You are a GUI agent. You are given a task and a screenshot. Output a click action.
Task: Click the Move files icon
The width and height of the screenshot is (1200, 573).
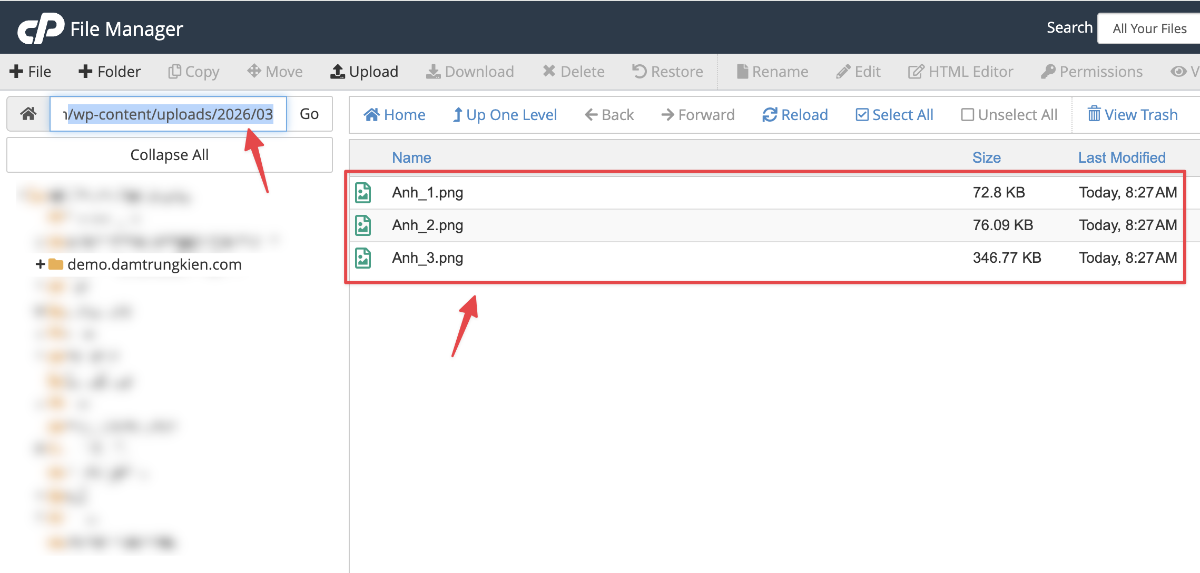[274, 71]
